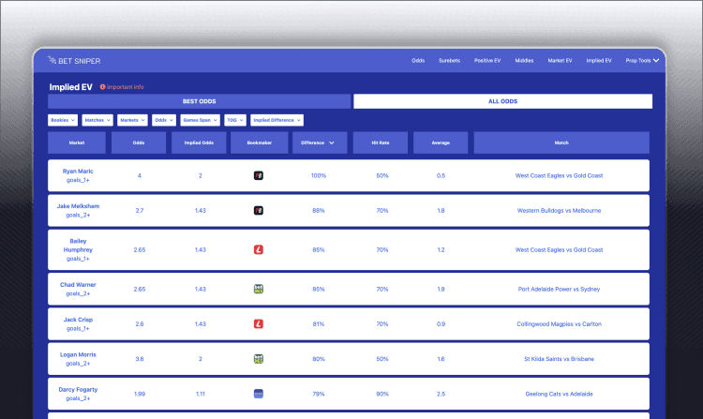Go to the Middles page

pos(524,61)
